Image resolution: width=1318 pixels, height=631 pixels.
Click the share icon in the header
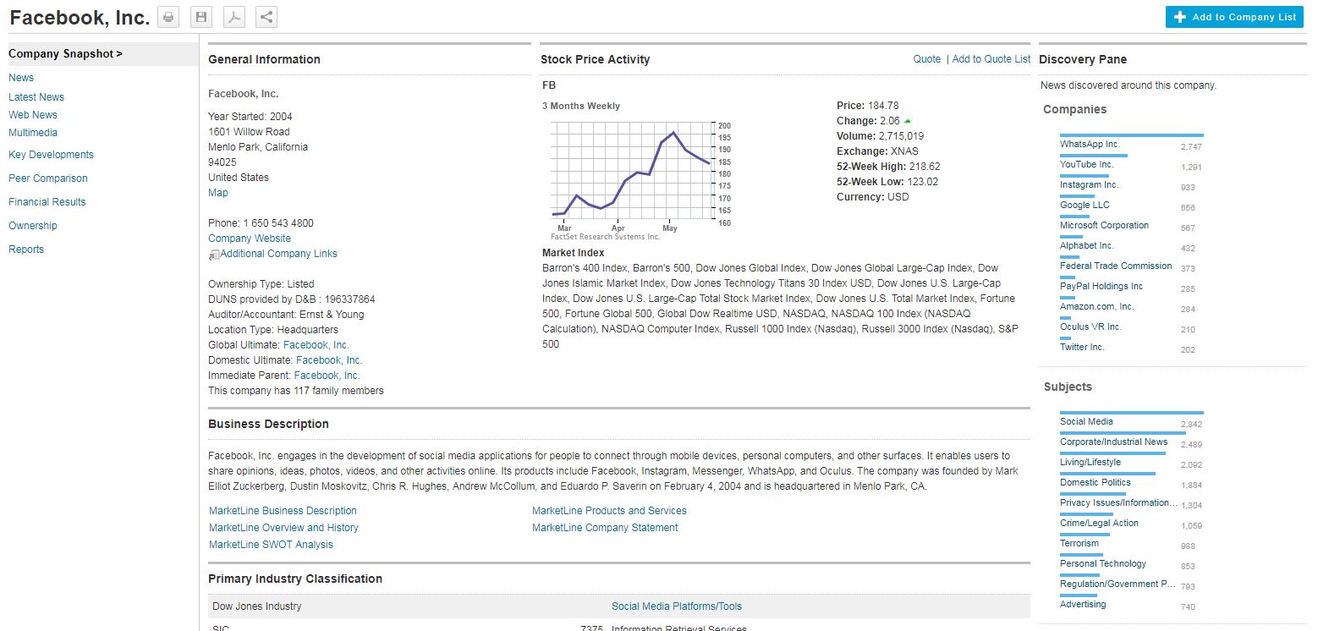tap(266, 17)
